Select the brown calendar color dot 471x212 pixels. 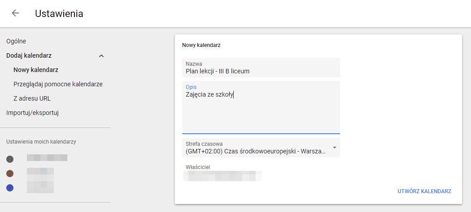[x=10, y=174]
